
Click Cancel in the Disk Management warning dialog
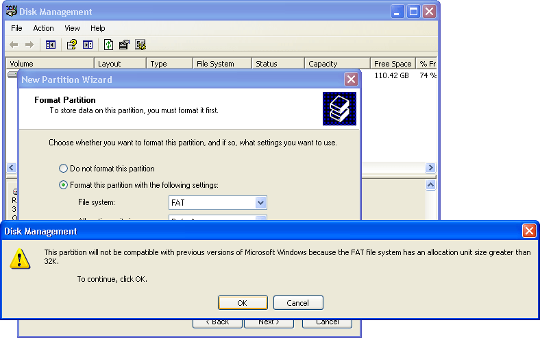tap(298, 303)
